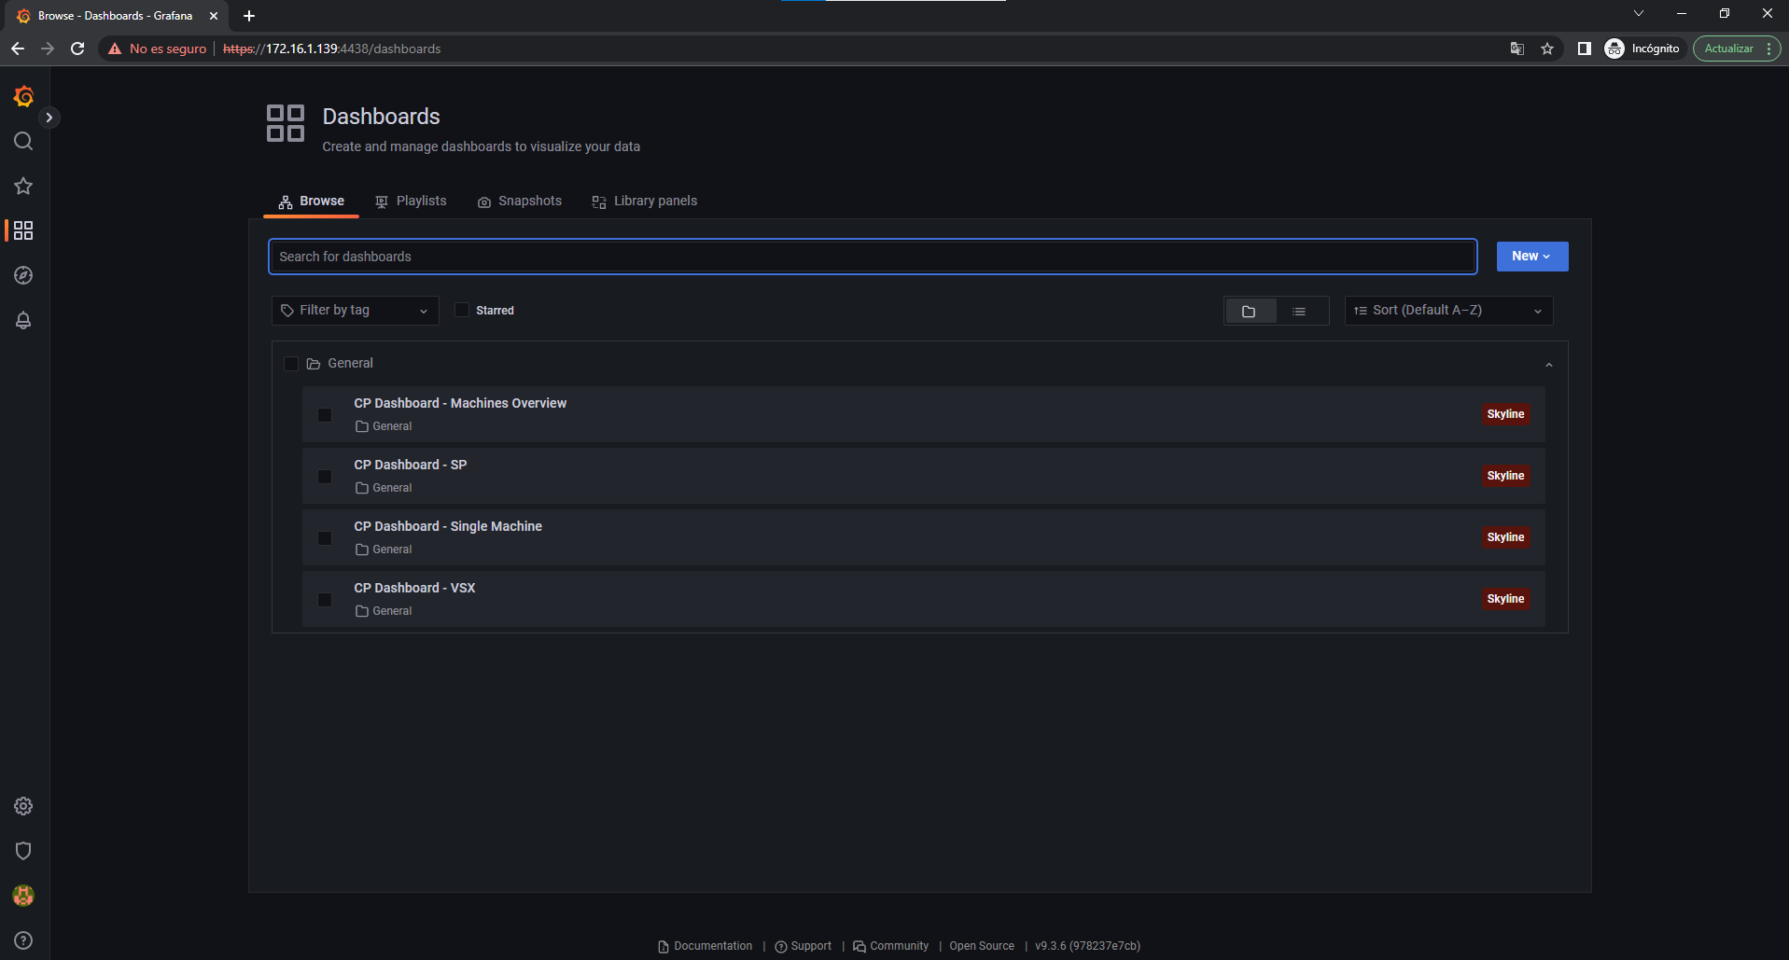Check the CP Dashboard - VSX checkbox

pos(325,600)
